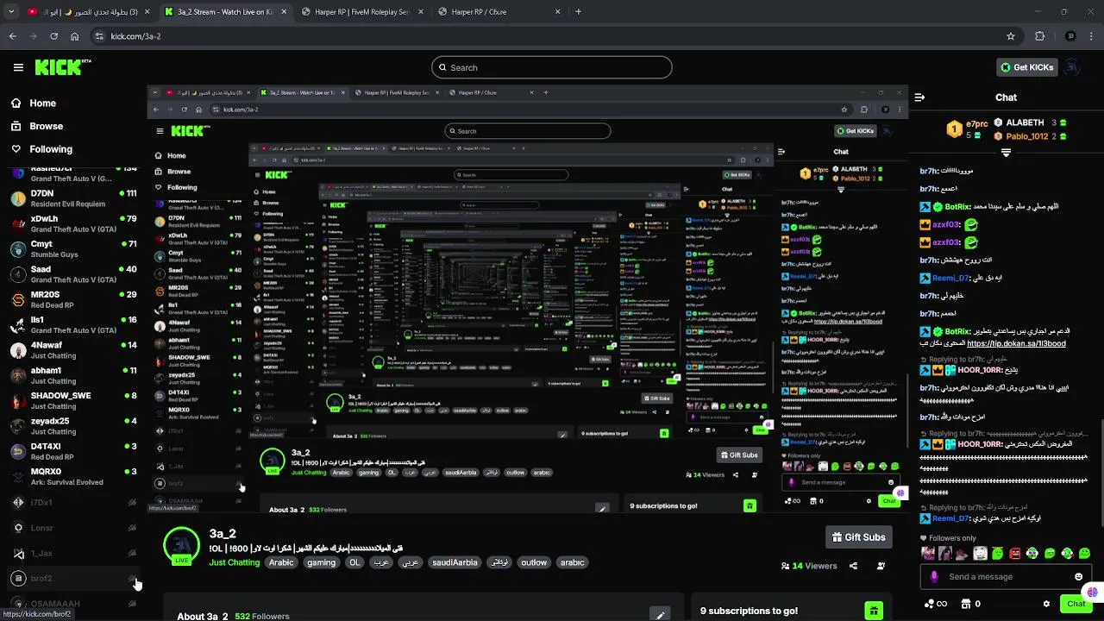Collapse the chat panel with the arrow icon
Viewport: 1104px width, 621px height.
[x=919, y=97]
